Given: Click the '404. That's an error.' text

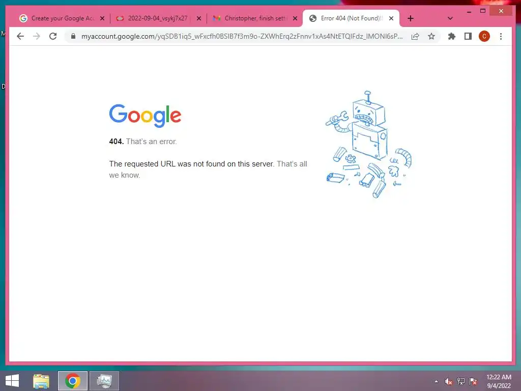Looking at the screenshot, I should (143, 142).
